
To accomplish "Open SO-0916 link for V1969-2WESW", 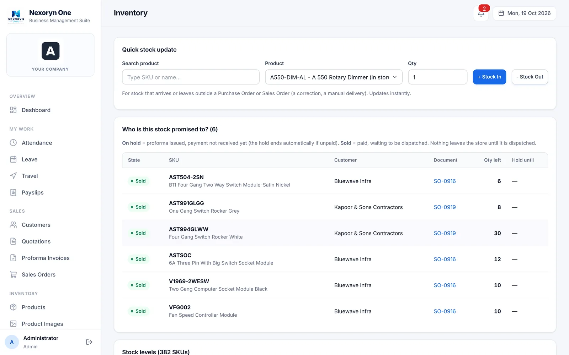I will [x=445, y=285].
